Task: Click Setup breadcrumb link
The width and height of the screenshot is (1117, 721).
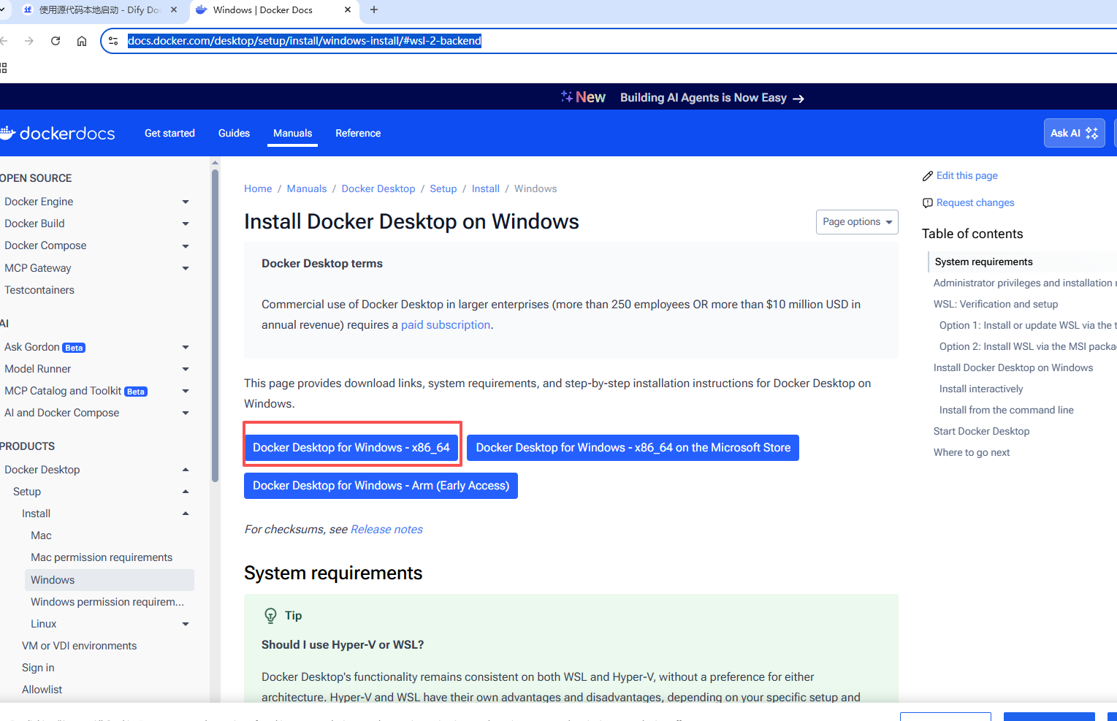Action: [443, 188]
